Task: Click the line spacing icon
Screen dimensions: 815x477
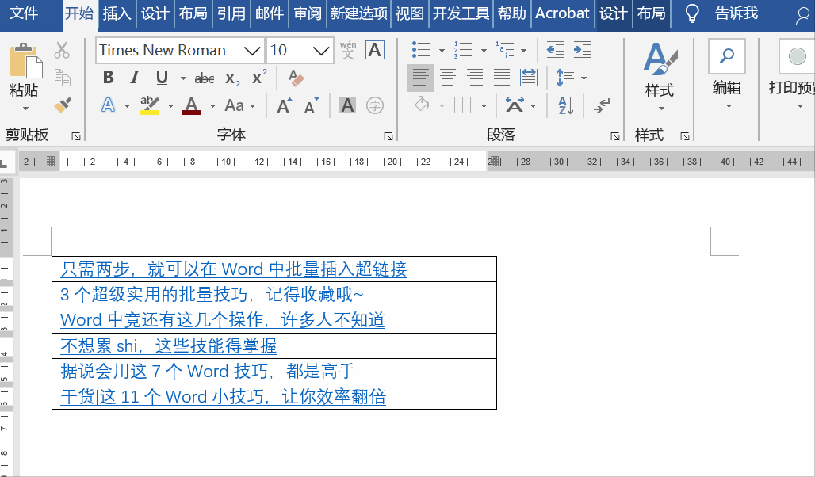Action: point(564,78)
